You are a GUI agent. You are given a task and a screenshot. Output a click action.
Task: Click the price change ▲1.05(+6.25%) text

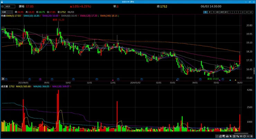coord(81,6)
